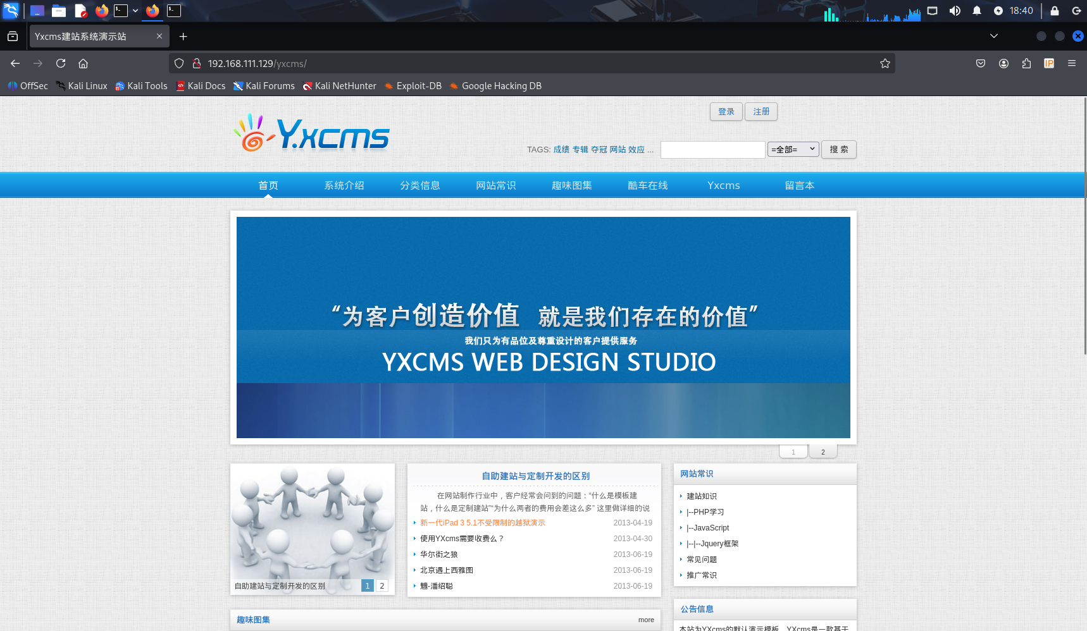The width and height of the screenshot is (1087, 631).
Task: Select the 分类信息 navigation item
Action: pos(420,185)
